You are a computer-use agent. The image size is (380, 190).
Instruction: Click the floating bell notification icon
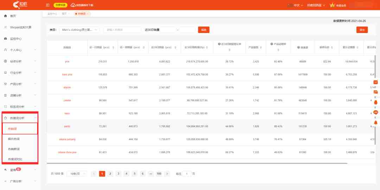376,123
